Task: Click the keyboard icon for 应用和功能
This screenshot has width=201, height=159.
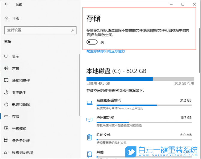Action: click(89, 120)
